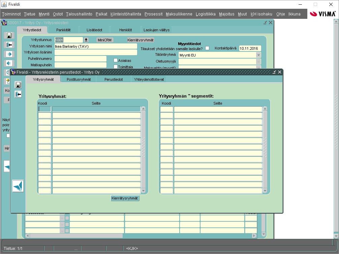Click Yrityksen lisänimi field
This screenshot has width=339, height=254.
96,52
